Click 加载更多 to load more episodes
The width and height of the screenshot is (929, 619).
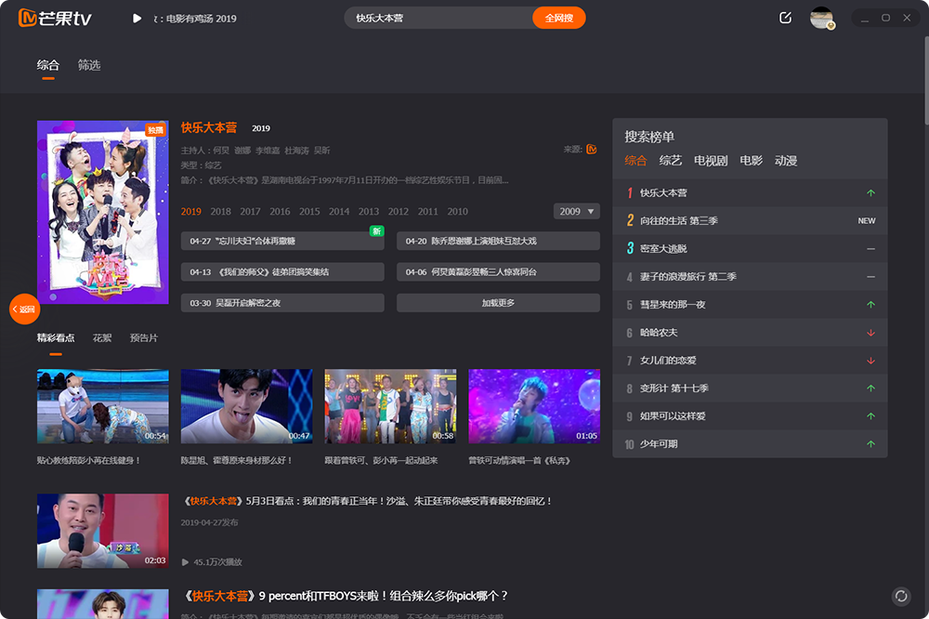[498, 302]
